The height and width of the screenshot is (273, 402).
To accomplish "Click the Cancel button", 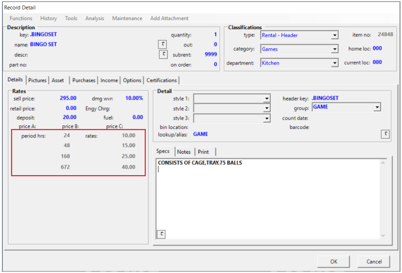I will pyautogui.click(x=374, y=261).
